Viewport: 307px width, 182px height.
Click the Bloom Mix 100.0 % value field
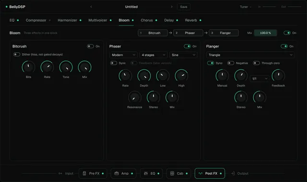(x=265, y=33)
